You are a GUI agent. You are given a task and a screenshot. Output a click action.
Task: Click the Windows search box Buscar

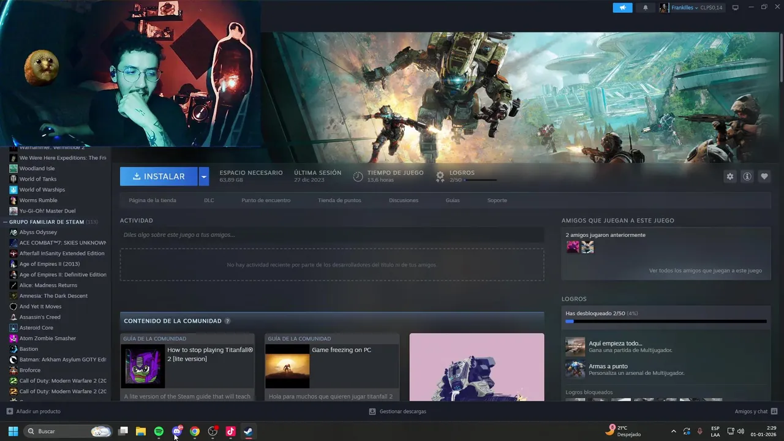tap(68, 431)
